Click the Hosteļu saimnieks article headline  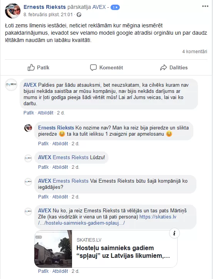123,252
